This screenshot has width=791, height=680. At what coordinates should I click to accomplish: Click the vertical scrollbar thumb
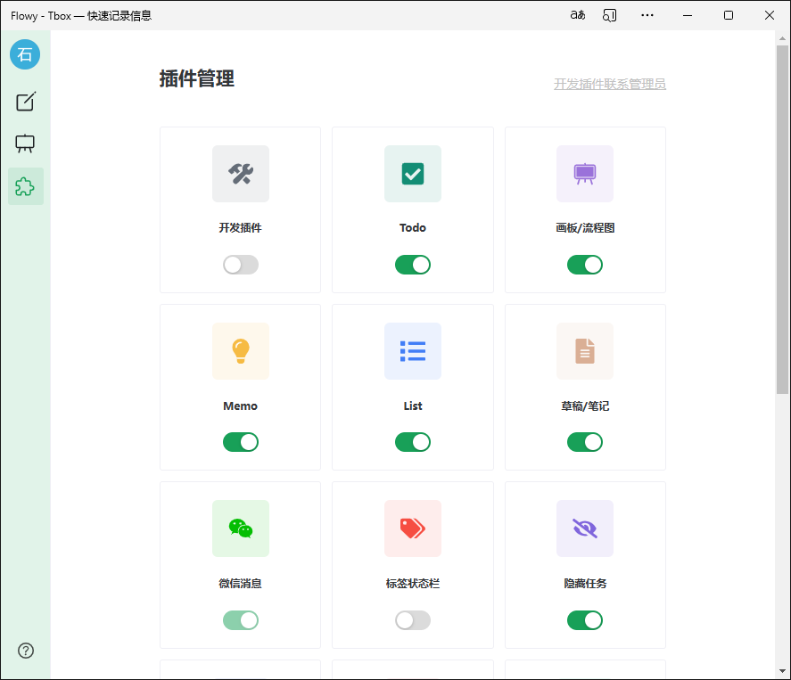pos(782,218)
